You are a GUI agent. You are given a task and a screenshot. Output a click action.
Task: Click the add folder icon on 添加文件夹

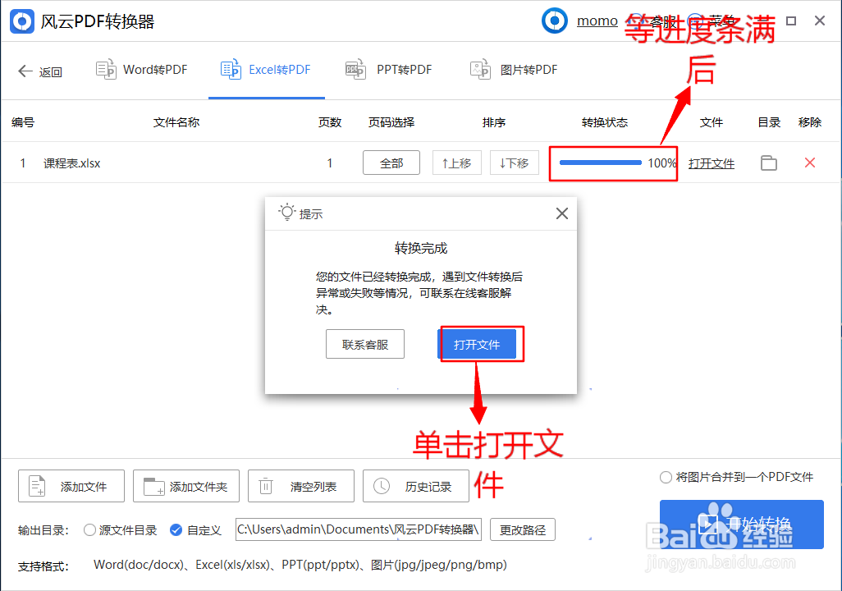(151, 486)
